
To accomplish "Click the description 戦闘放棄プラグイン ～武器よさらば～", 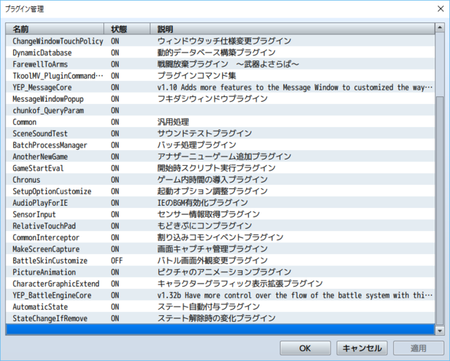I will (x=228, y=64).
